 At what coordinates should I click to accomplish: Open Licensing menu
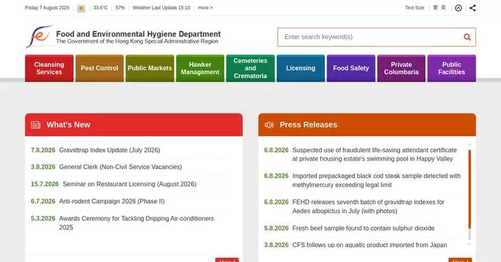click(300, 68)
